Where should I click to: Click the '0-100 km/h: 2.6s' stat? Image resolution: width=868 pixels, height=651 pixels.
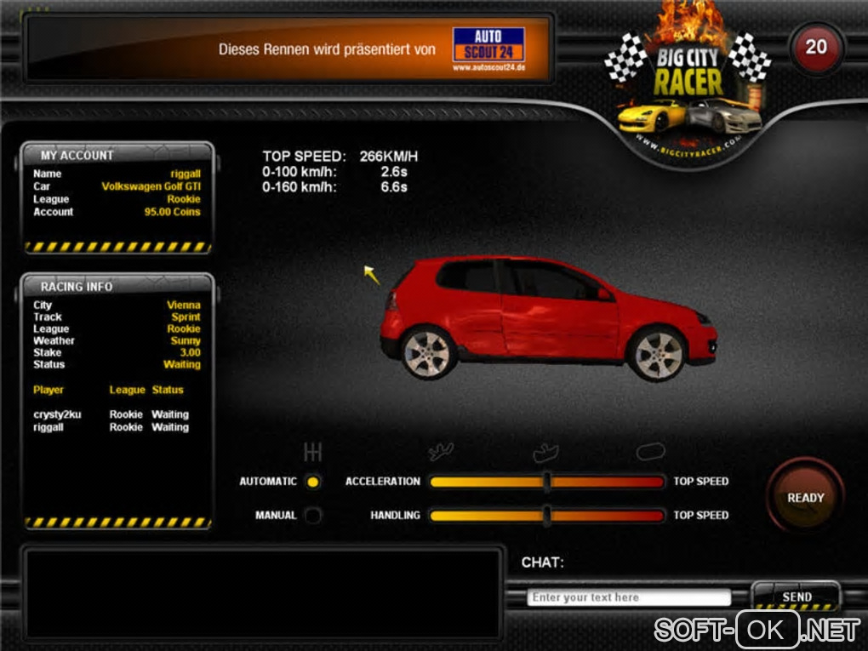tap(335, 172)
